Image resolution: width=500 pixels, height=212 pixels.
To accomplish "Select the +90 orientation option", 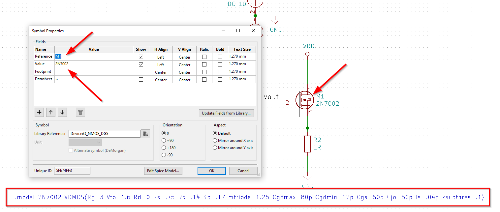I will coord(164,141).
